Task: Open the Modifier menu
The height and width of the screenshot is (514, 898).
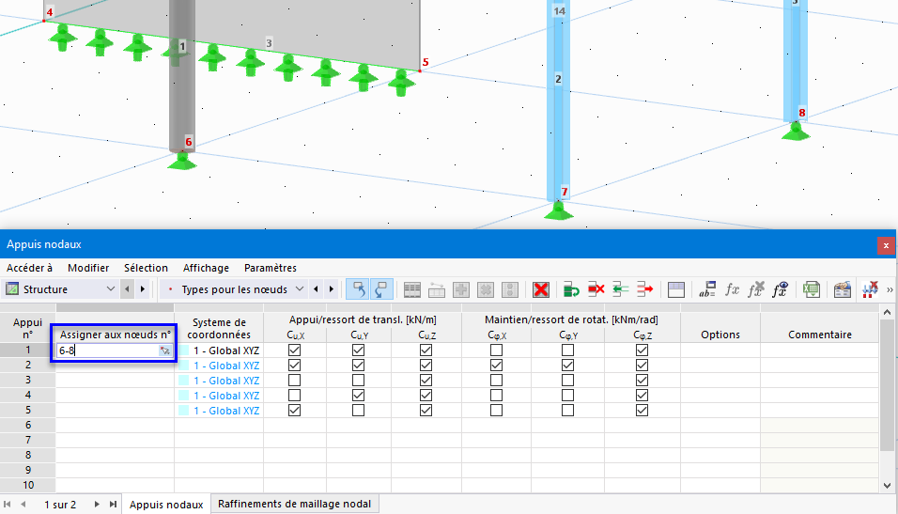Action: pyautogui.click(x=88, y=268)
